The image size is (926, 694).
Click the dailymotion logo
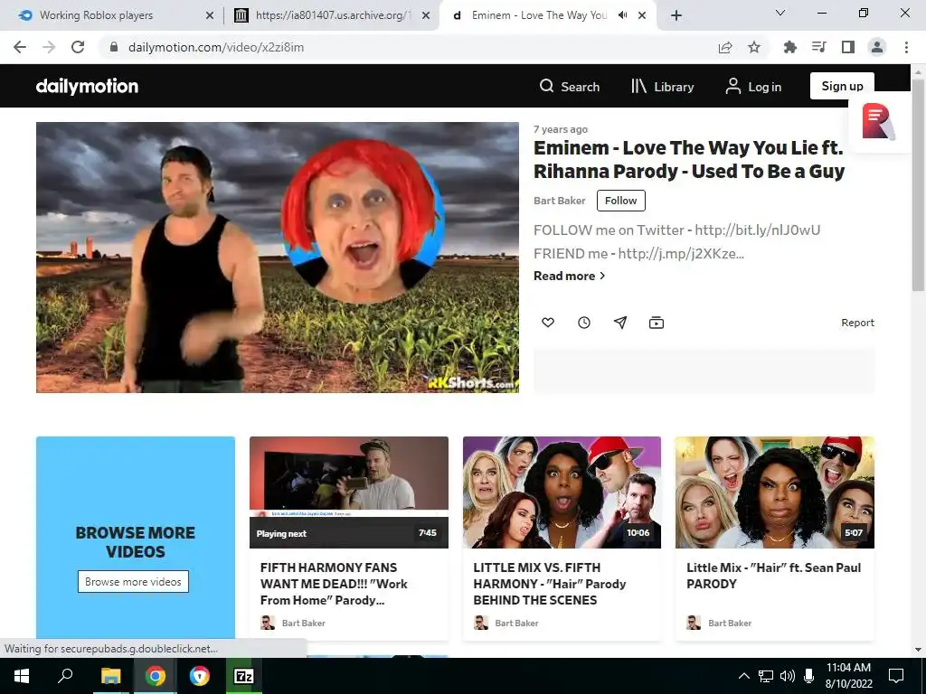pos(87,86)
